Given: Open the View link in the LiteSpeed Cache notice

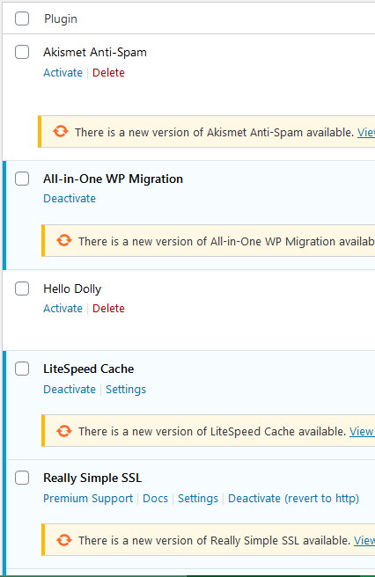Looking at the screenshot, I should tap(362, 431).
